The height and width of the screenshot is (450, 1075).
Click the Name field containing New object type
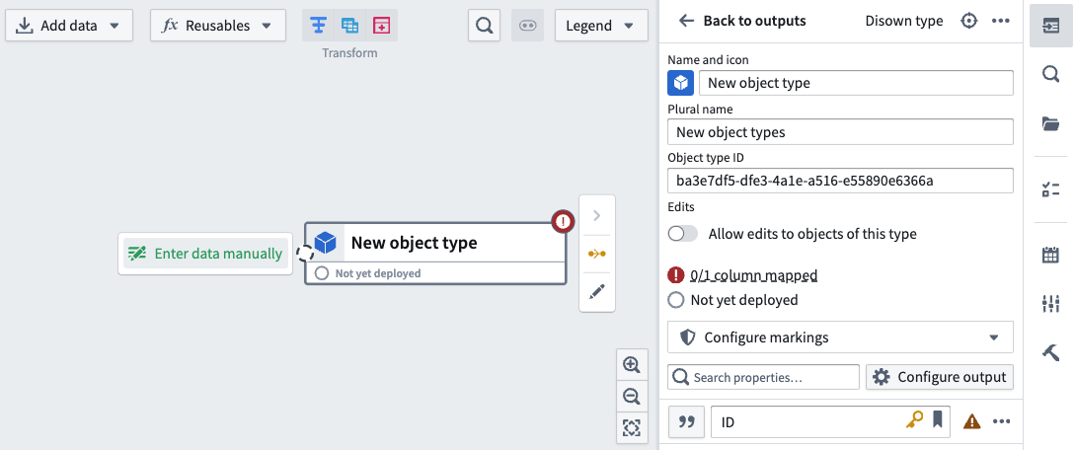tap(856, 83)
